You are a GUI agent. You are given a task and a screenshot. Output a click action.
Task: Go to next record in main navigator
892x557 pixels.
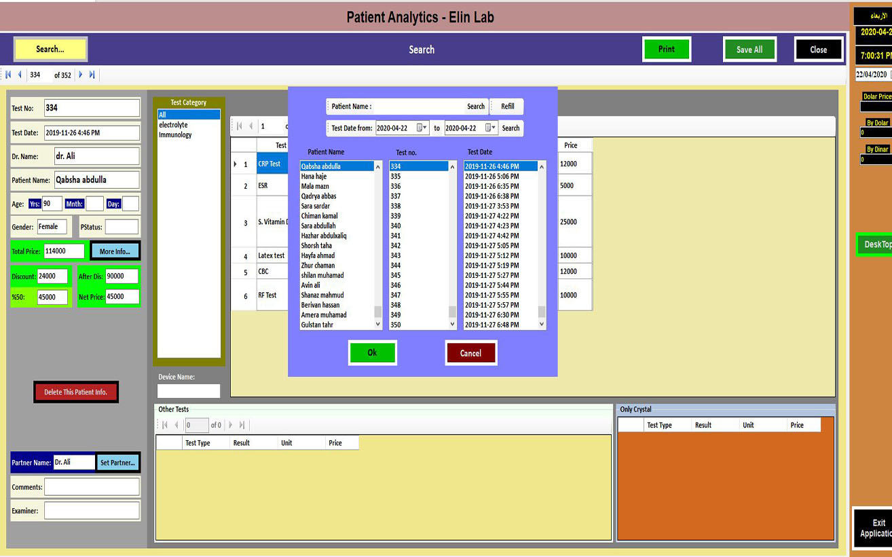click(81, 75)
